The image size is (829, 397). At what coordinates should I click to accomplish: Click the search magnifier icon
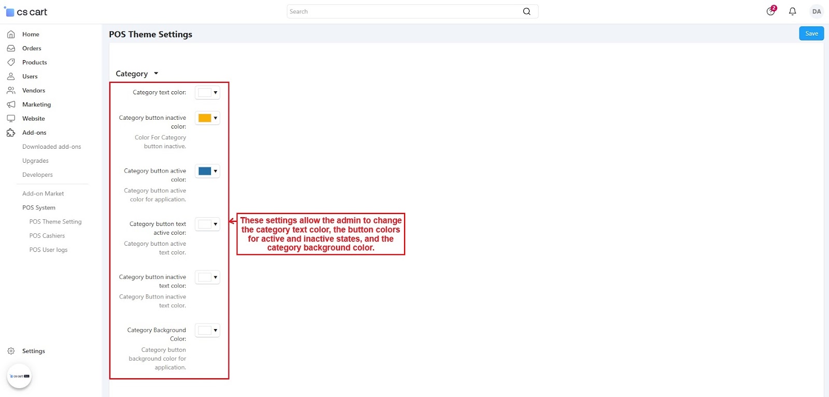point(526,11)
